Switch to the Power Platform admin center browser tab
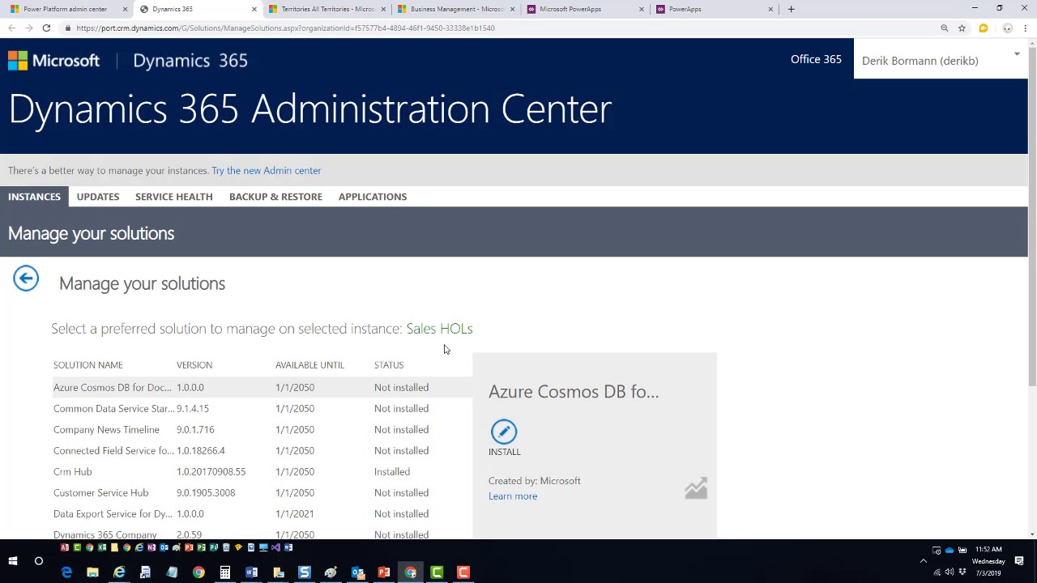This screenshot has height=583, width=1037. 65,9
